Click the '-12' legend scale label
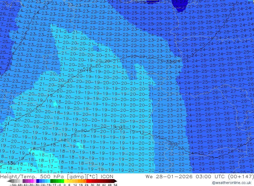Image resolution: width=254 pixels, height=186 pixels. (x=53, y=185)
